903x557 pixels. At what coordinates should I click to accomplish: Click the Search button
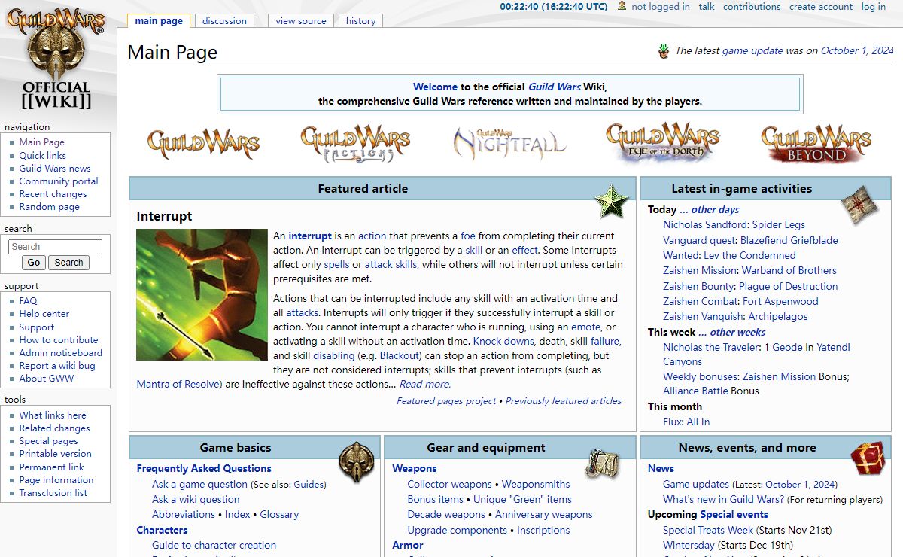(x=68, y=263)
